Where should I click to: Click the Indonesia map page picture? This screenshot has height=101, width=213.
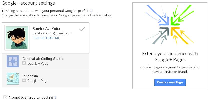(13, 78)
